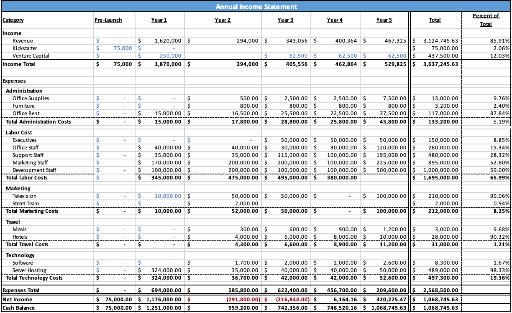Click the Expenses section label
512x313 pixels.
14,81
